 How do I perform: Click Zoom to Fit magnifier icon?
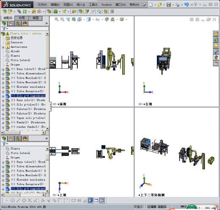57,19
